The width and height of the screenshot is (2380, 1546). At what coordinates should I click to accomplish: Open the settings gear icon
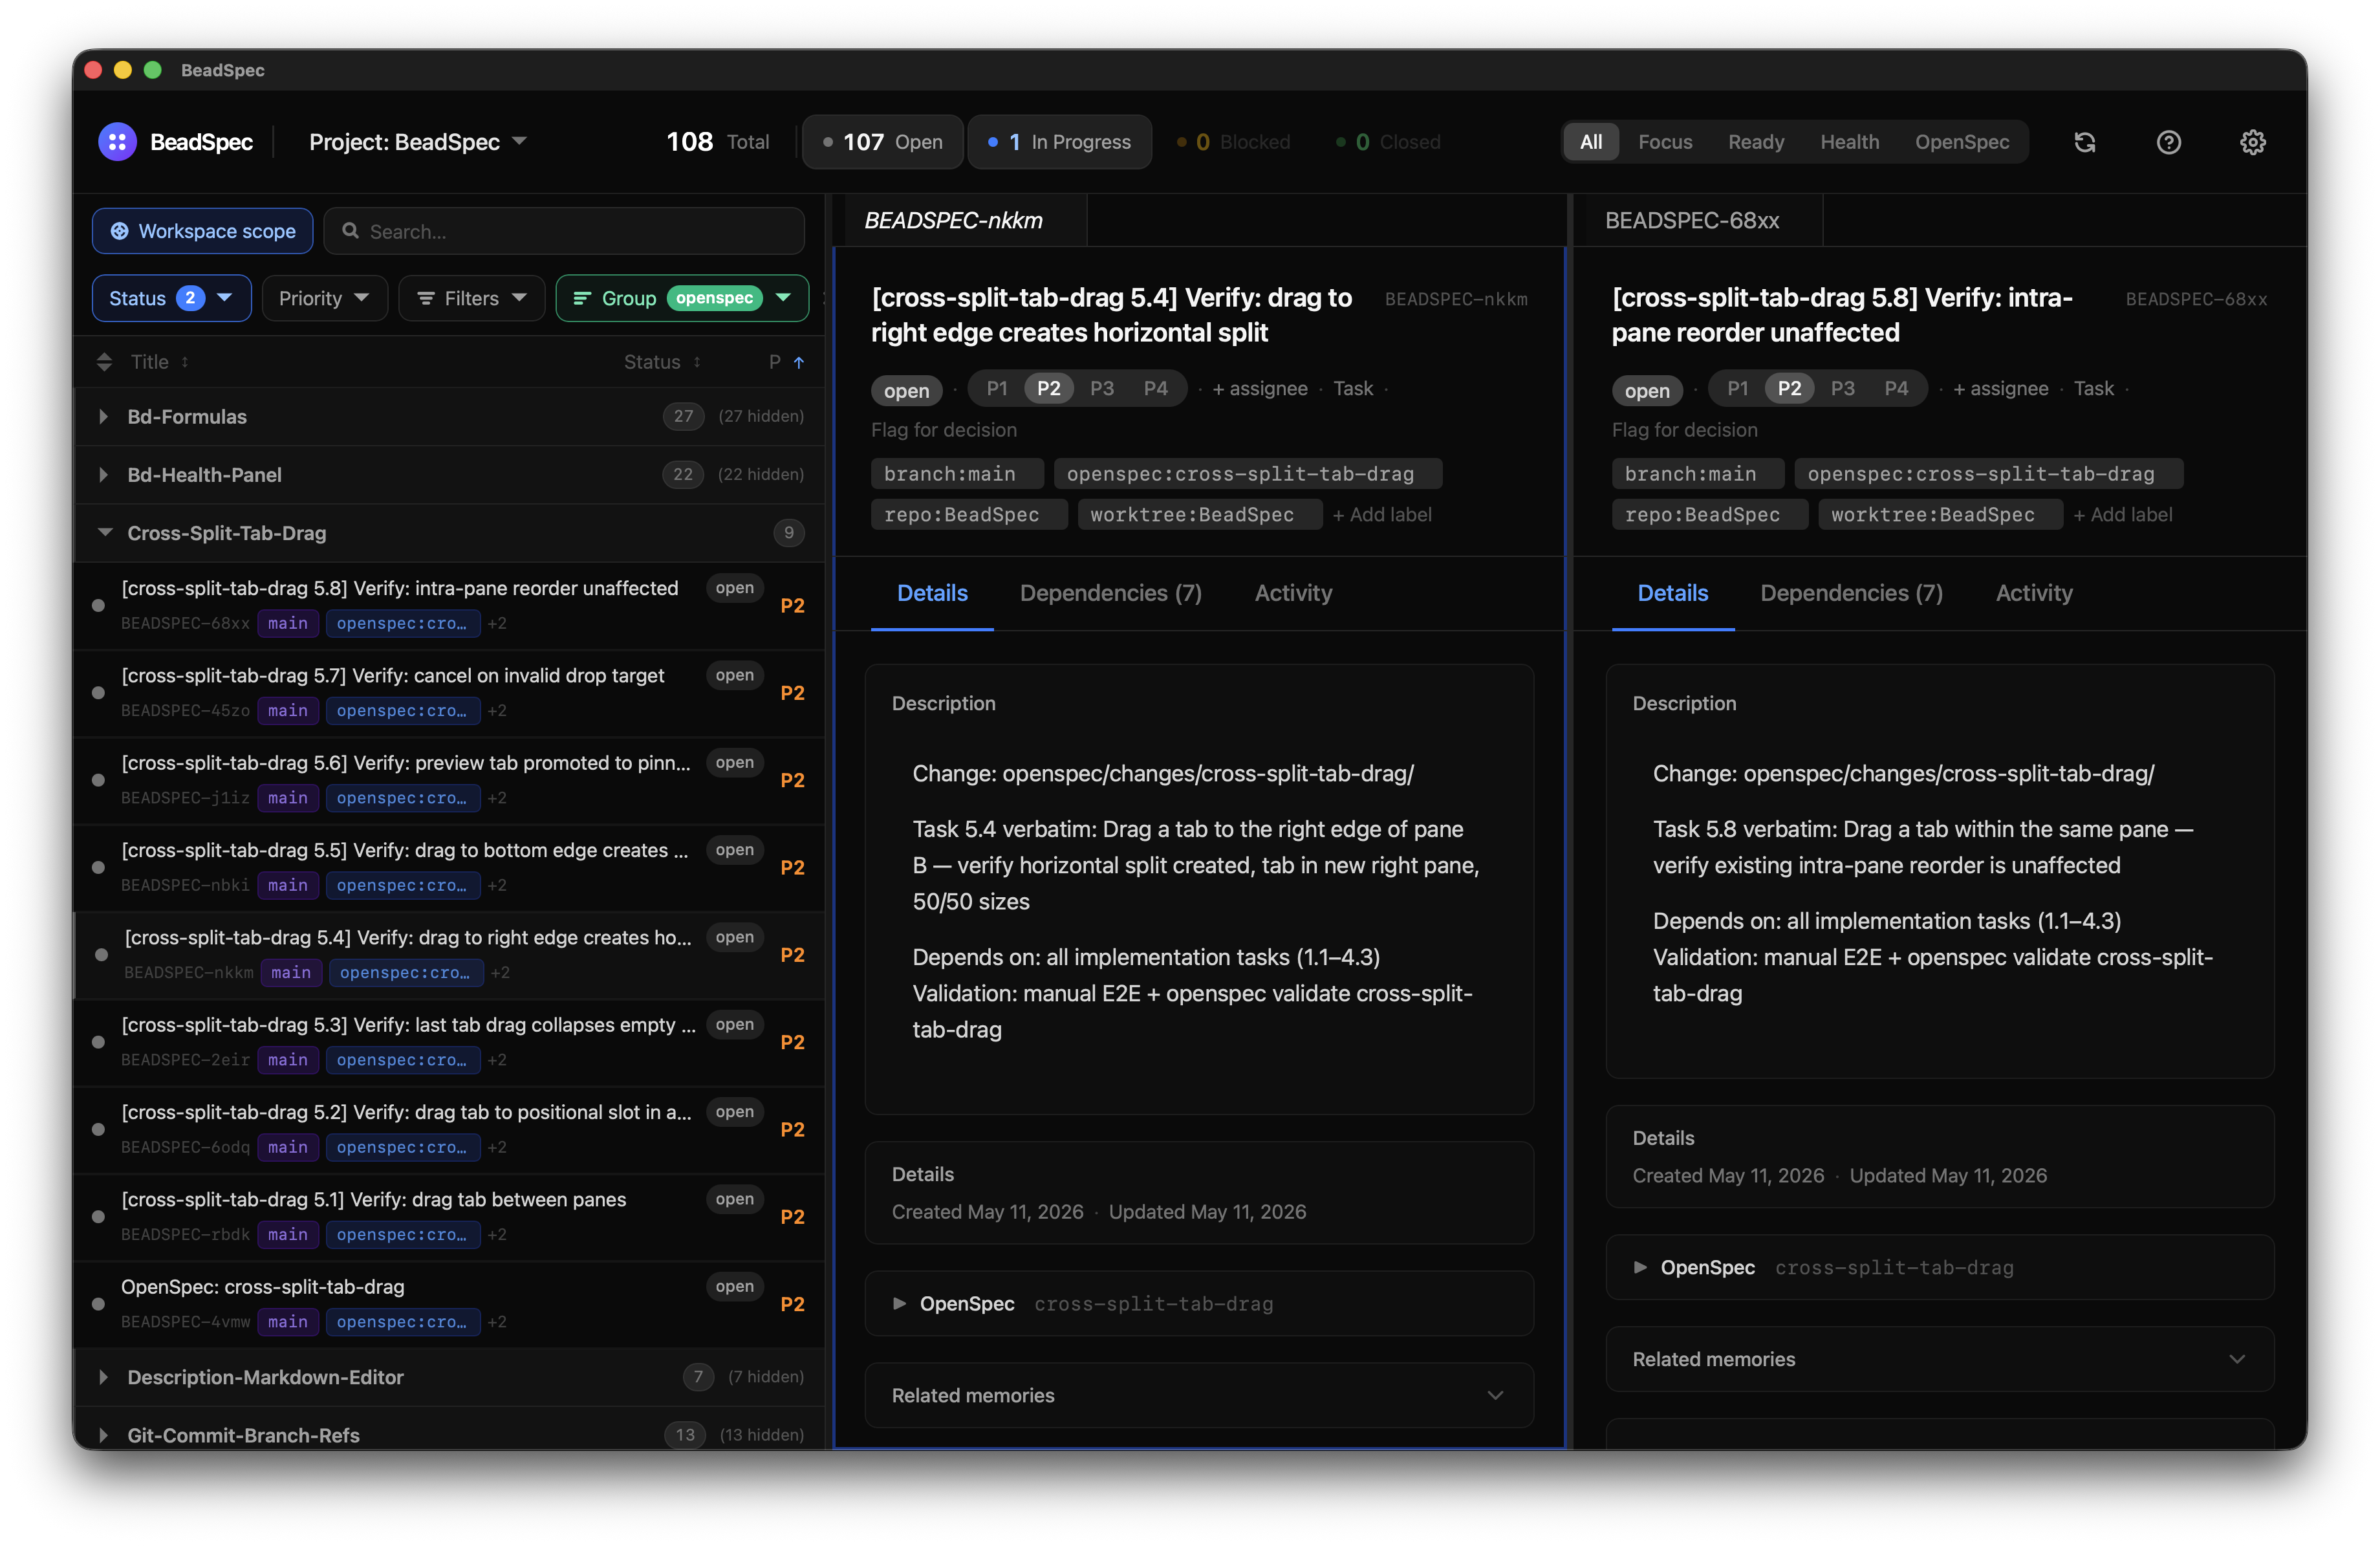(x=2252, y=142)
